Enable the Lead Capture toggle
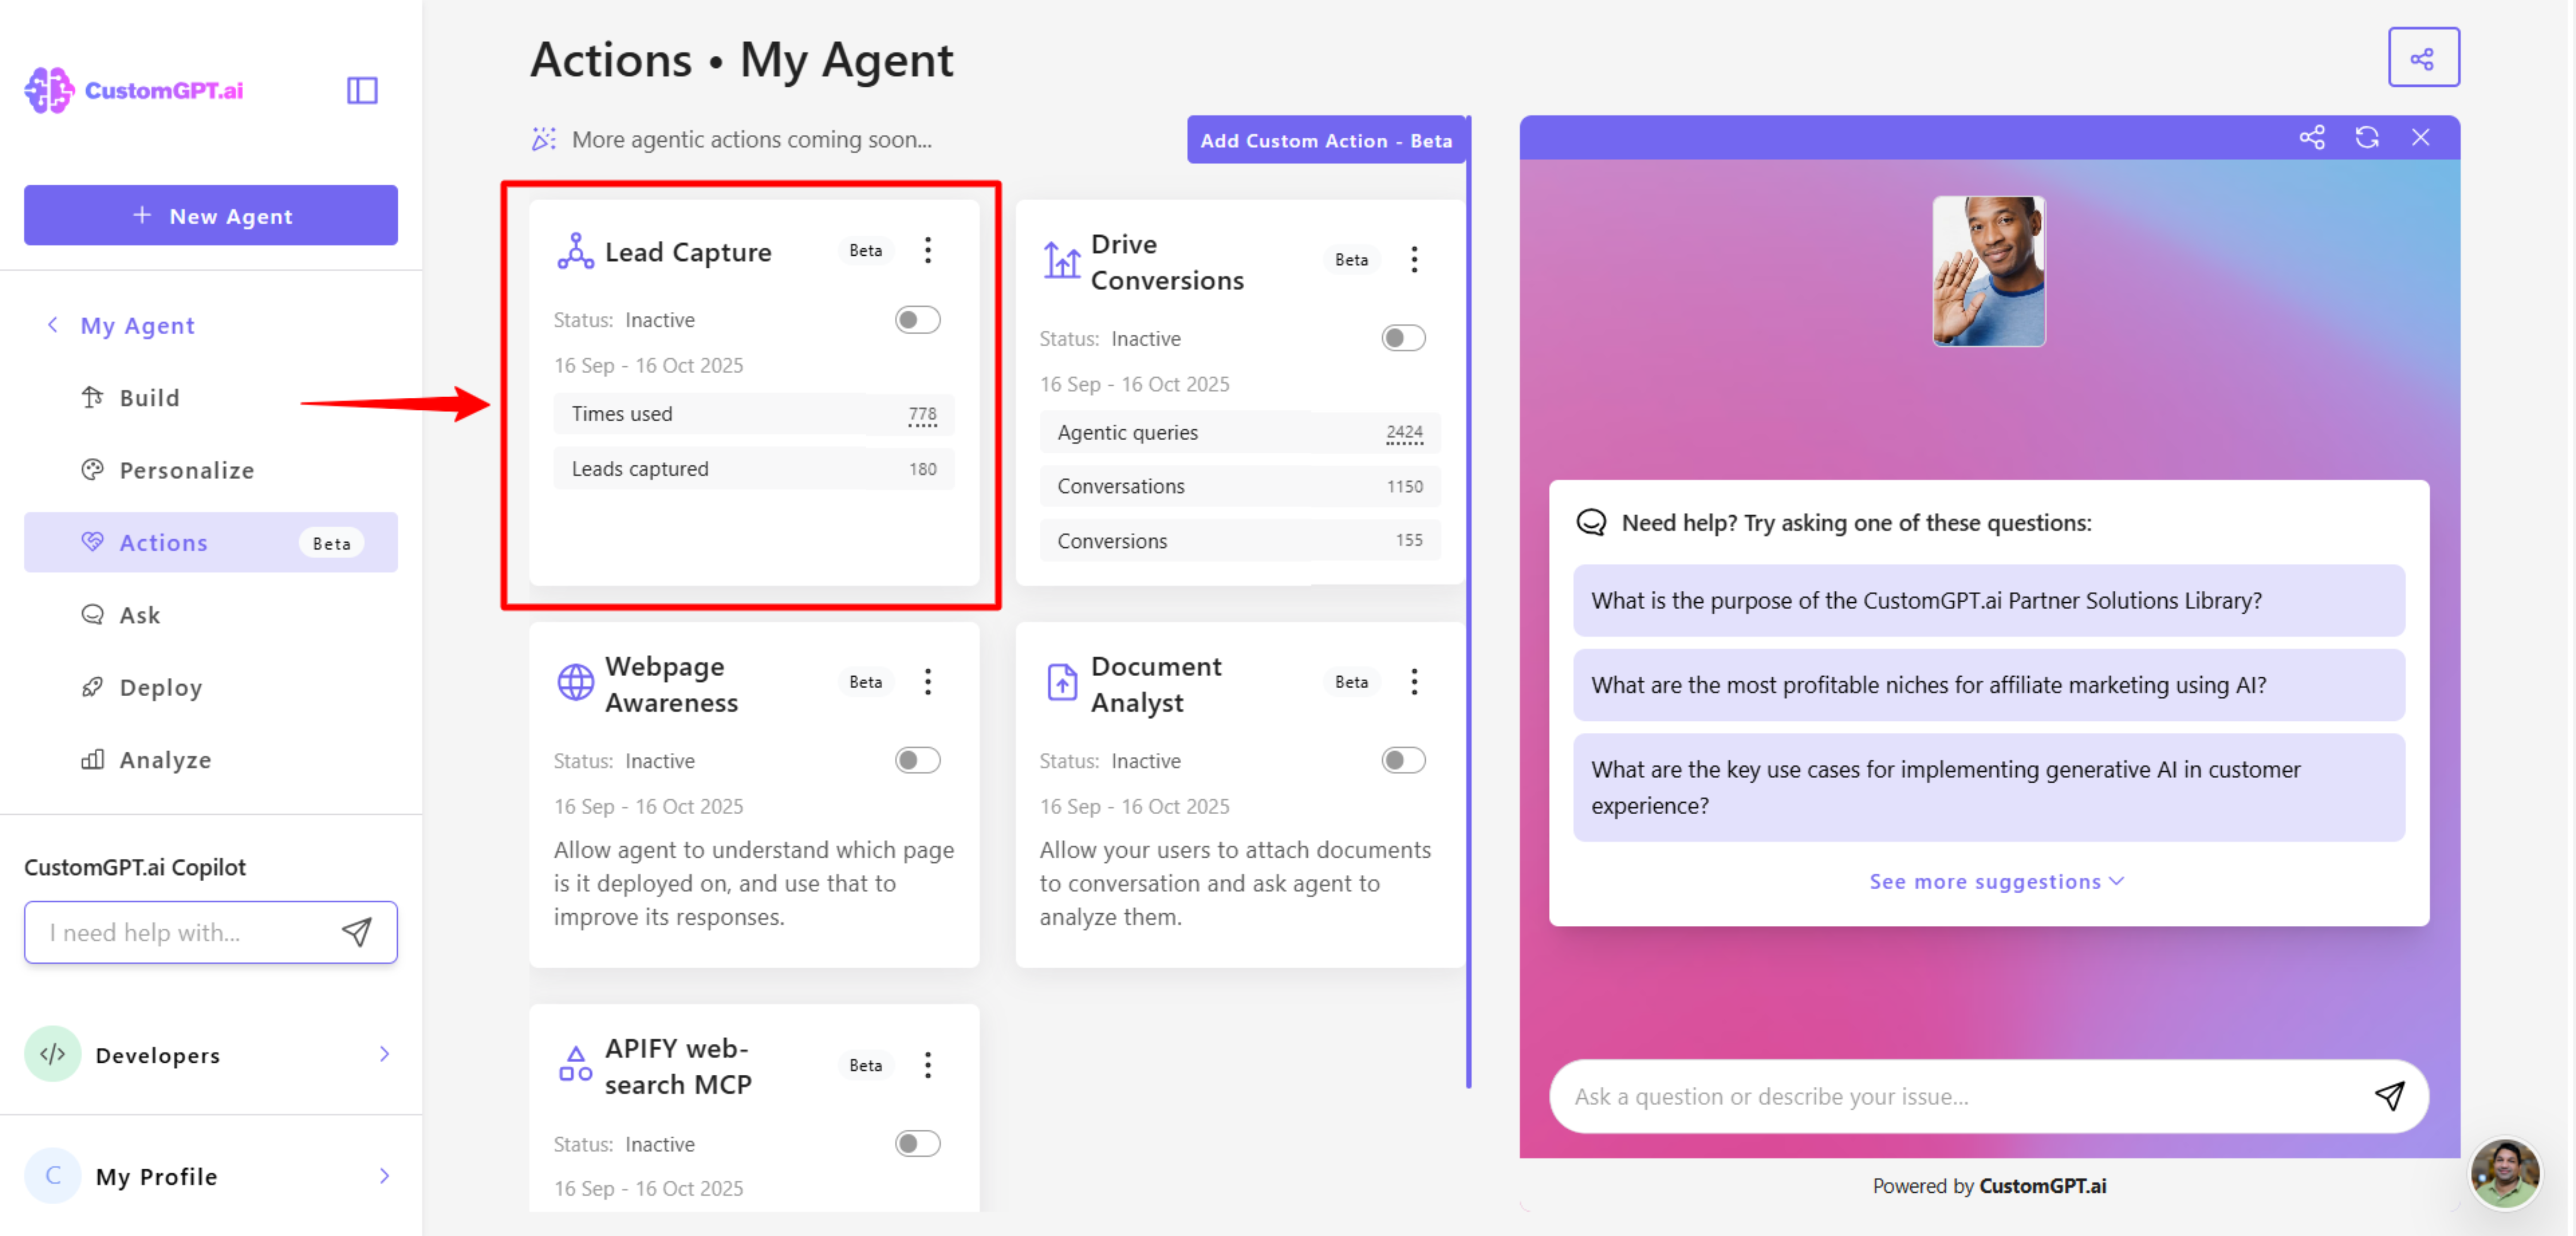The height and width of the screenshot is (1236, 2576). tap(917, 319)
